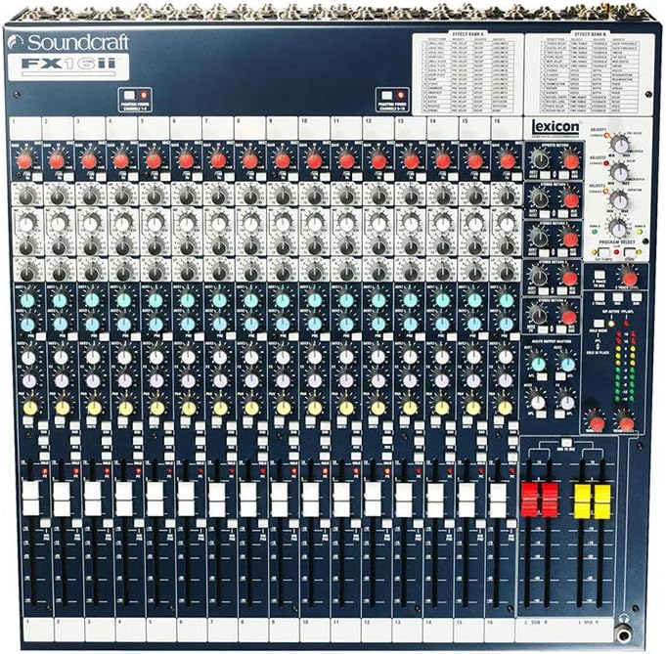Adjust channel 5 LF EQ knob
This screenshot has height=654, width=666.
tap(155, 272)
